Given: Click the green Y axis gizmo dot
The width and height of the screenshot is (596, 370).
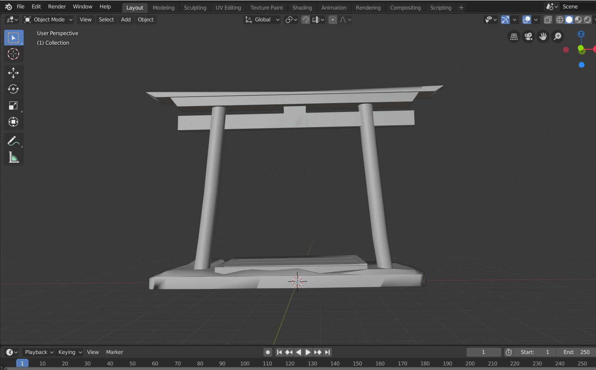Looking at the screenshot, I should pyautogui.click(x=581, y=48).
